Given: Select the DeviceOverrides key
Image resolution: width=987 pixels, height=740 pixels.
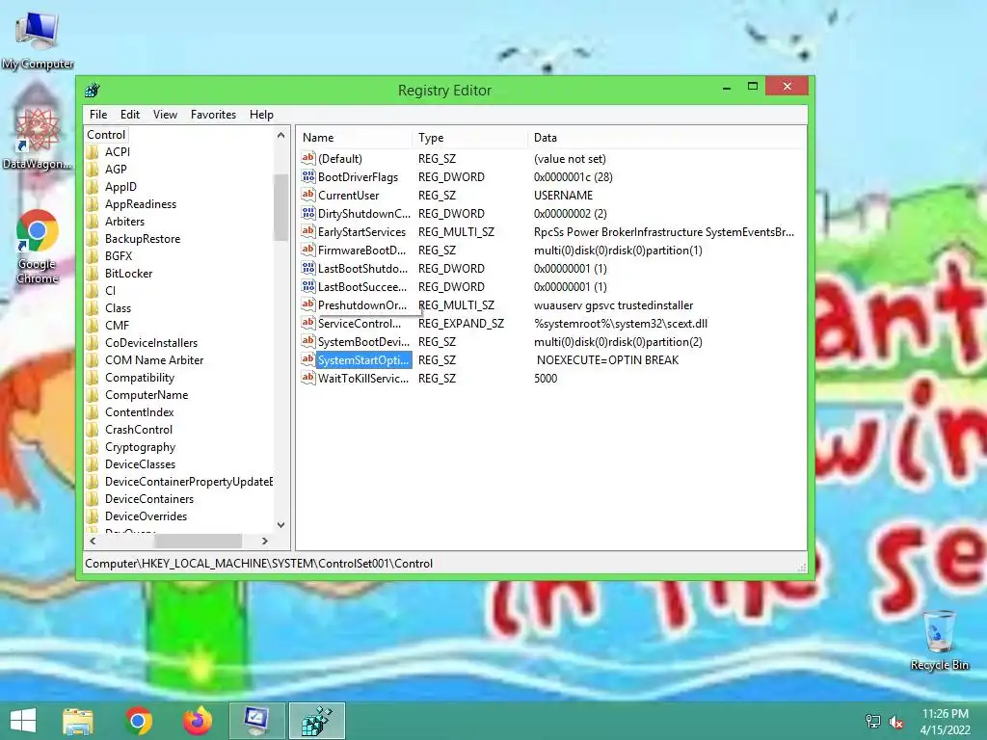Looking at the screenshot, I should [x=147, y=516].
